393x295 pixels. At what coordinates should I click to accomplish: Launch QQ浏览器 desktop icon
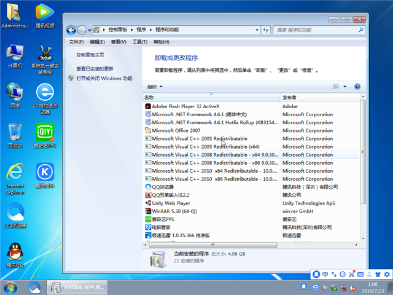[15, 215]
